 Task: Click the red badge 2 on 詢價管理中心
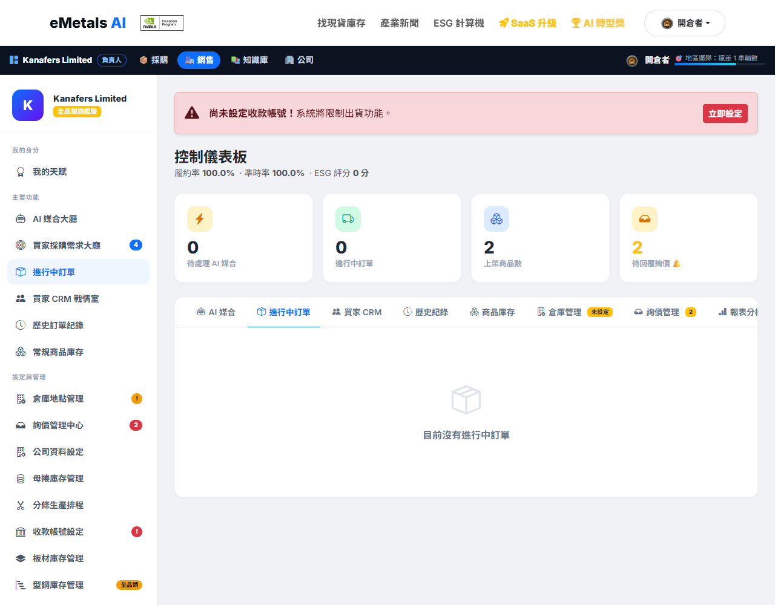pos(136,425)
